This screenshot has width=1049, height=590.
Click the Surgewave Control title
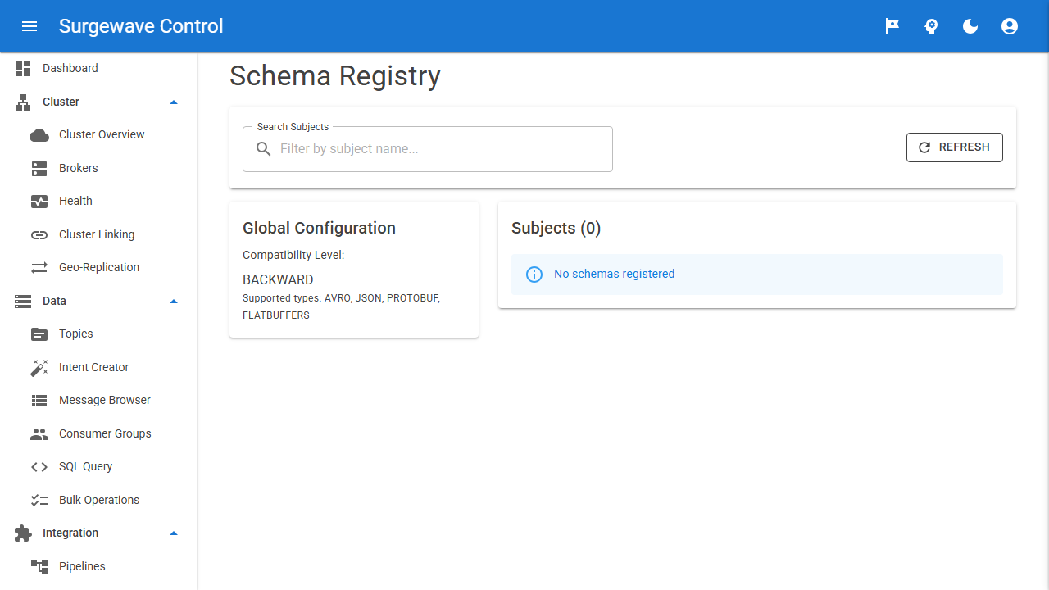click(141, 26)
